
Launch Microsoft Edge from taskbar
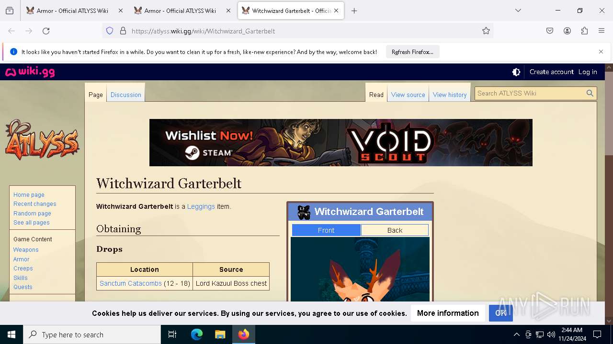click(197, 334)
